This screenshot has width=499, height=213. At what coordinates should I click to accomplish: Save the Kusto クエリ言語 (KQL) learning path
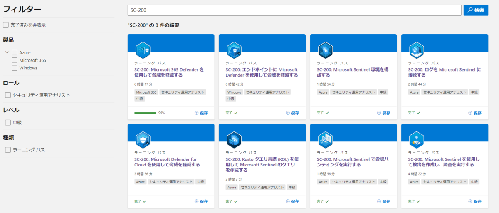[x=292, y=201]
